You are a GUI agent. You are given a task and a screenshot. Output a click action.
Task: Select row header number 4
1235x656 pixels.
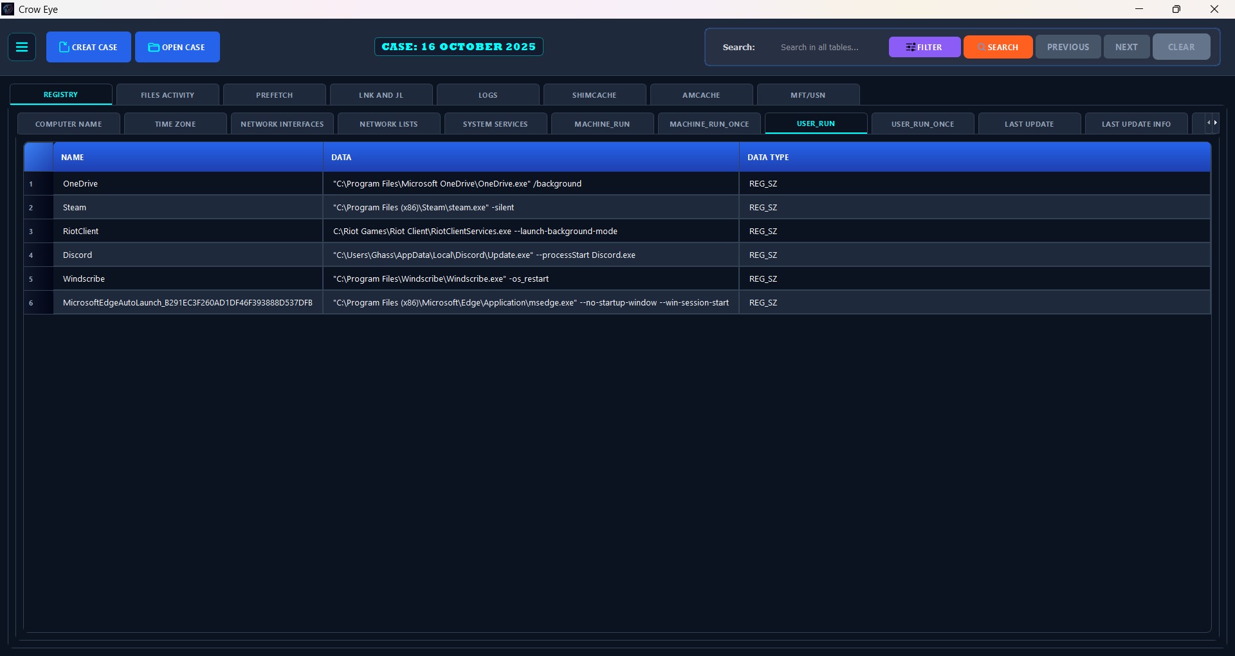(x=39, y=255)
